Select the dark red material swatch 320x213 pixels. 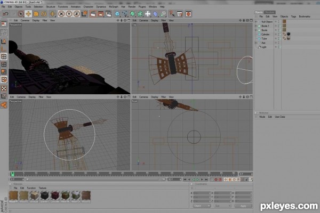pyautogui.click(x=55, y=195)
